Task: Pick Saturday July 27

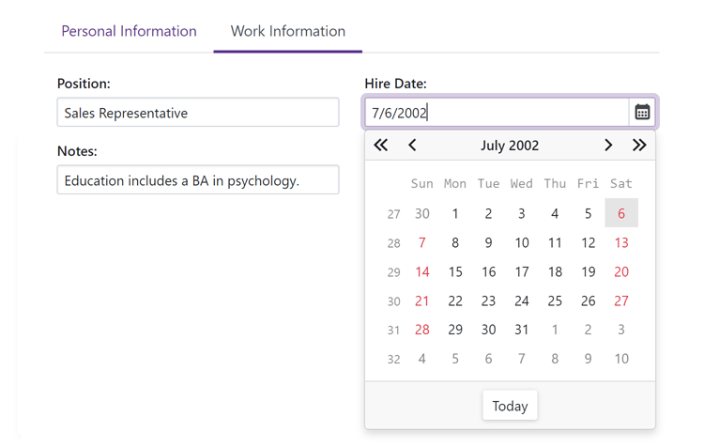Action: [621, 301]
